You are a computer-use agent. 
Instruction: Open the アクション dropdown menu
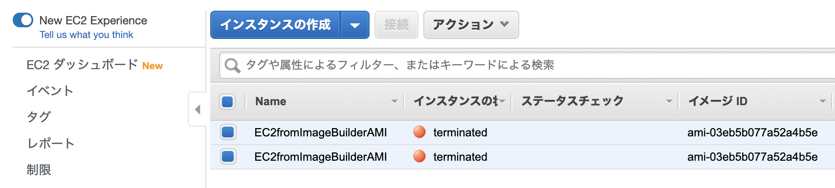(471, 25)
